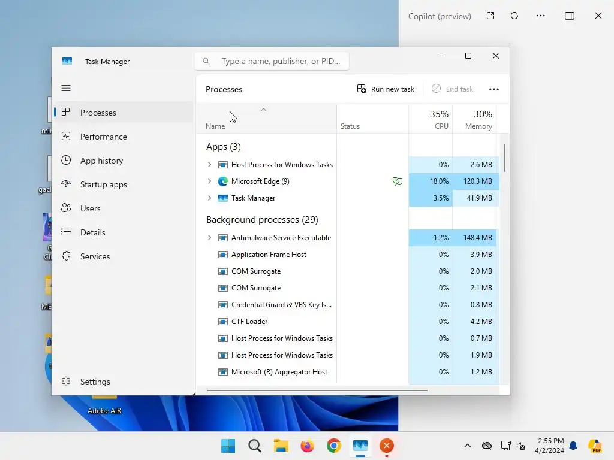This screenshot has height=460, width=614.
Task: Sort processes by CPU column header
Action: coord(431,119)
